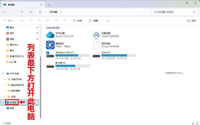Collapse the 设备和驱动器 group header
Image resolution: width=200 pixels, height=125 pixels.
[x=45, y=28]
